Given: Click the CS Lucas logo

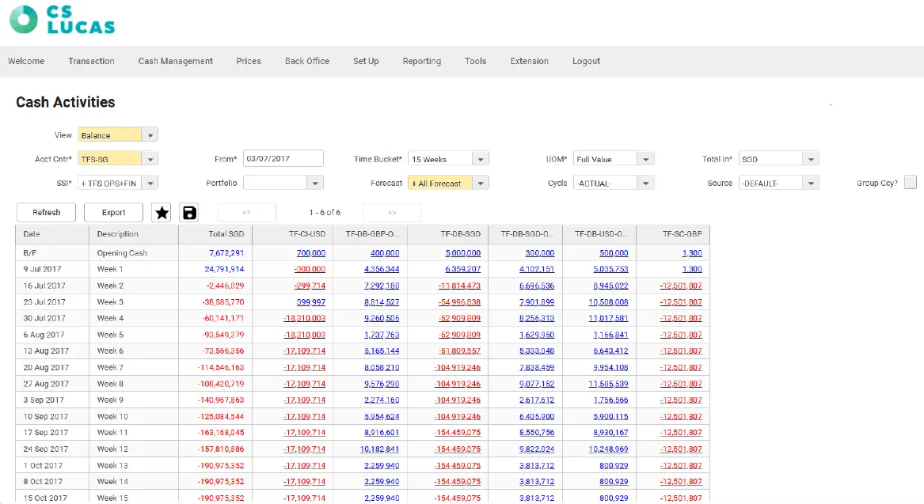Looking at the screenshot, I should click(x=62, y=20).
